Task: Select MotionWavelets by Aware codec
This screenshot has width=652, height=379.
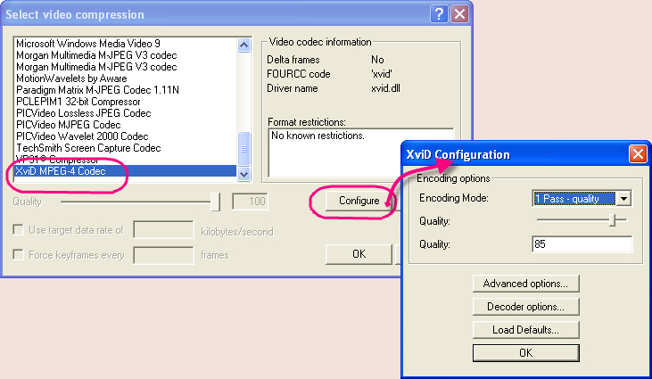Action: pyautogui.click(x=125, y=78)
